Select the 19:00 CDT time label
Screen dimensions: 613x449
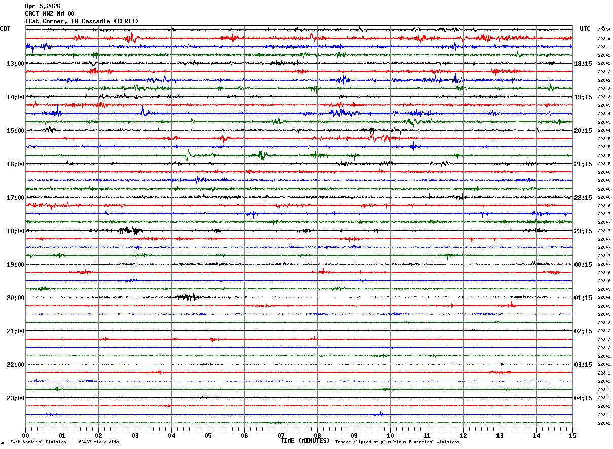(x=16, y=265)
